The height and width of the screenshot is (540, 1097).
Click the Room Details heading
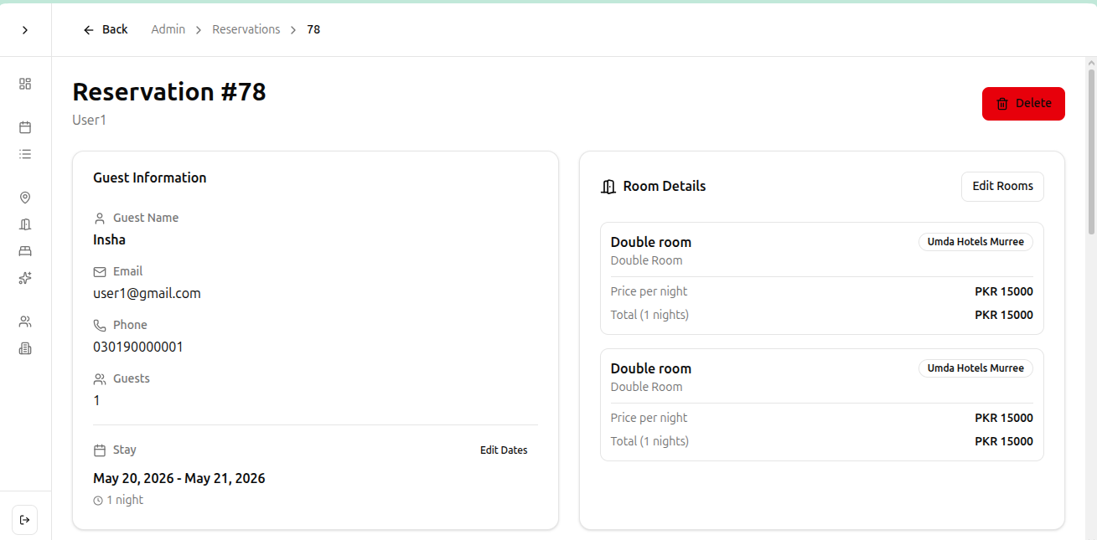click(665, 186)
